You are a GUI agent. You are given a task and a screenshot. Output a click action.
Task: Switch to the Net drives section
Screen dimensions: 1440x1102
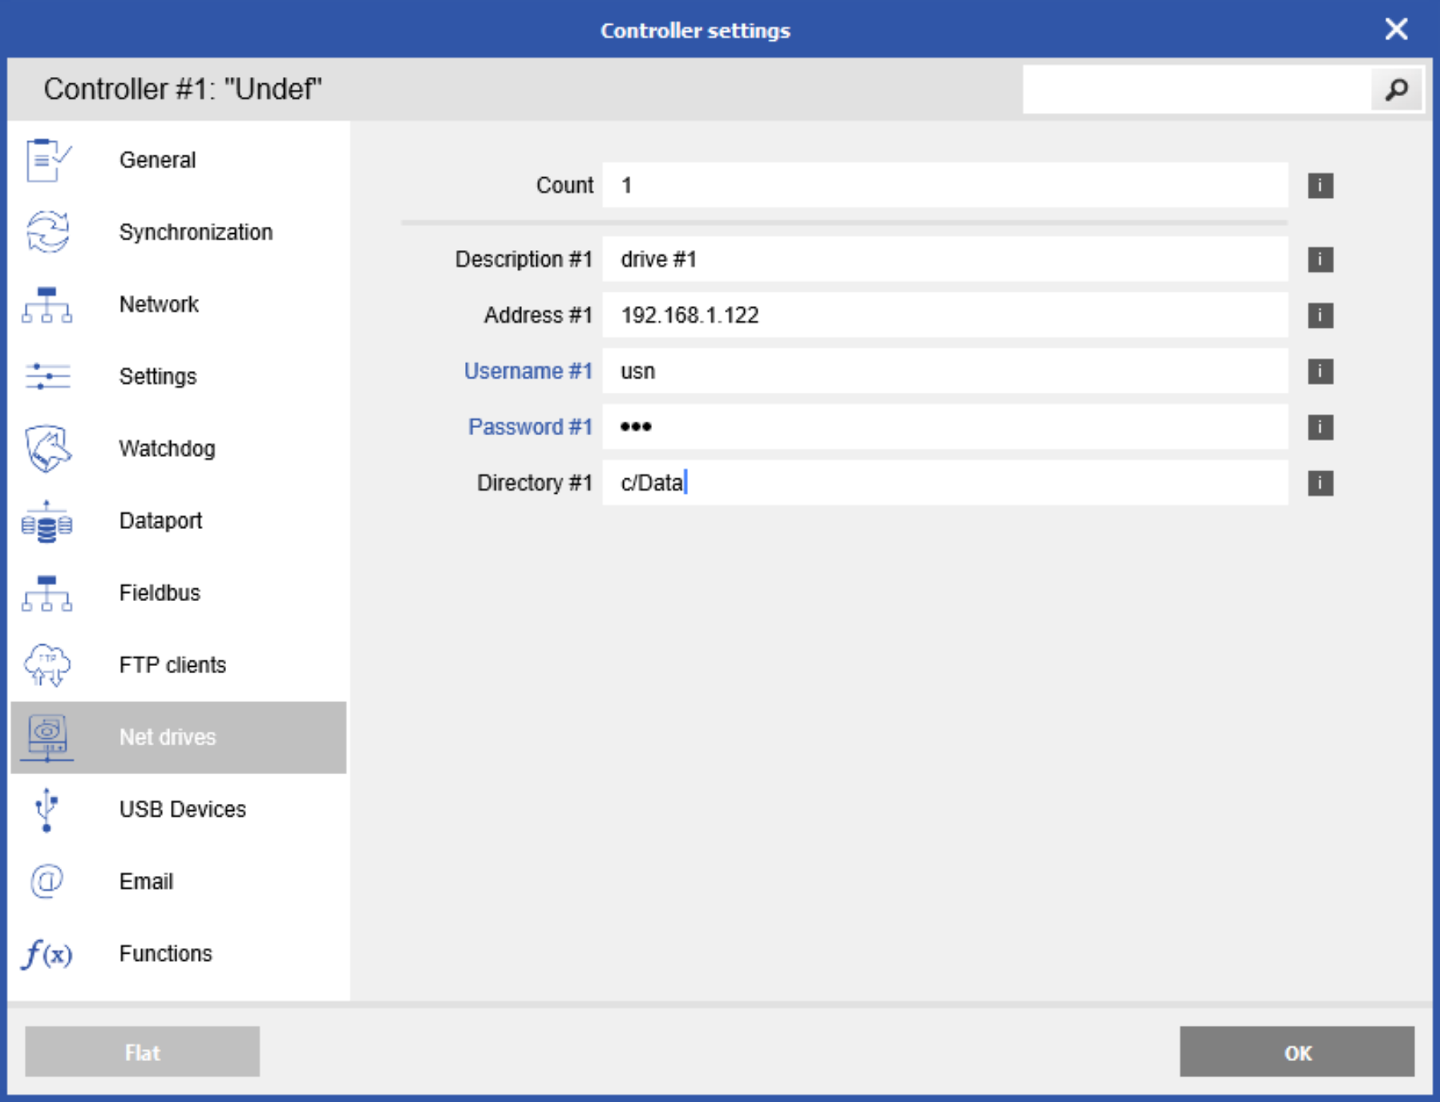167,737
